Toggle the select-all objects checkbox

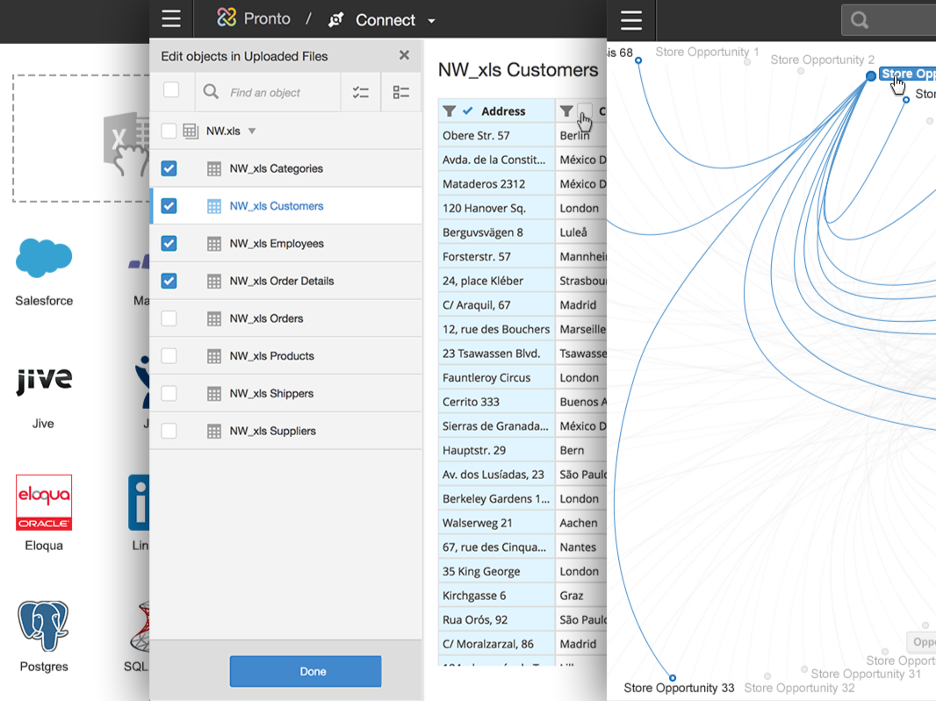click(171, 90)
